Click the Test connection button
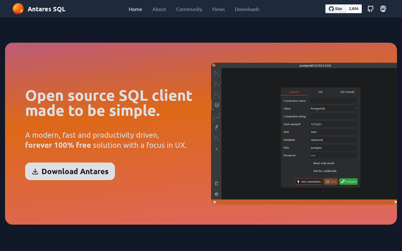Image resolution: width=402 pixels, height=251 pixels. point(308,182)
